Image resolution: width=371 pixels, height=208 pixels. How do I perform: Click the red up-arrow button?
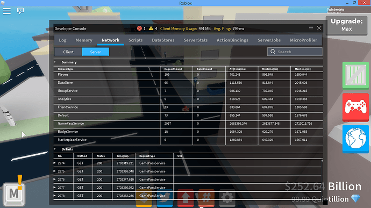tap(185, 198)
